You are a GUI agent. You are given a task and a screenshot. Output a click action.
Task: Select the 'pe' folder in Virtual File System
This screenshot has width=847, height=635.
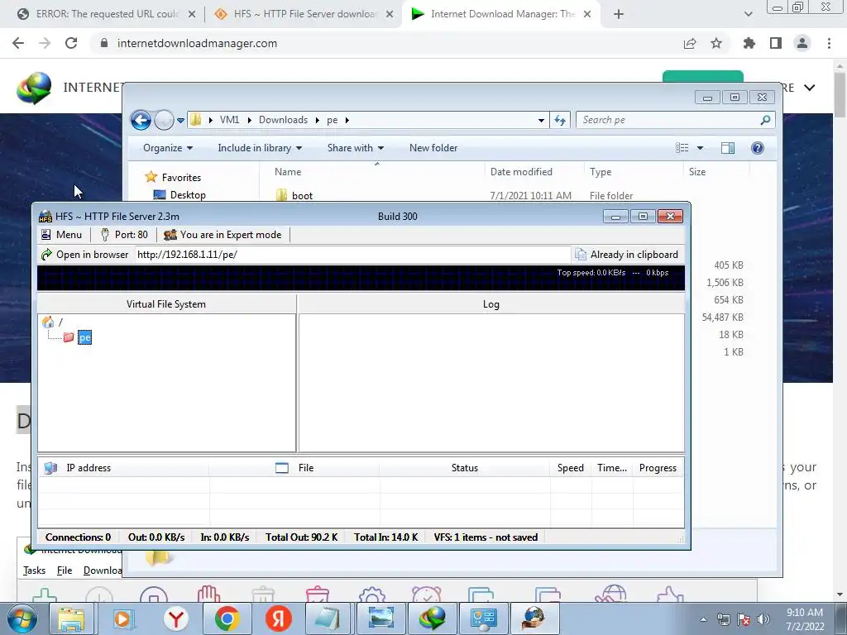[85, 337]
